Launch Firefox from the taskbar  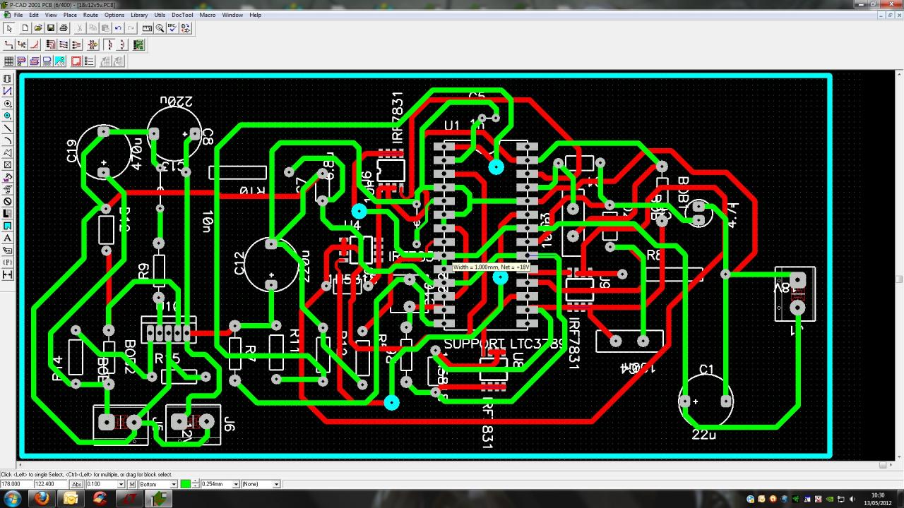point(42,499)
